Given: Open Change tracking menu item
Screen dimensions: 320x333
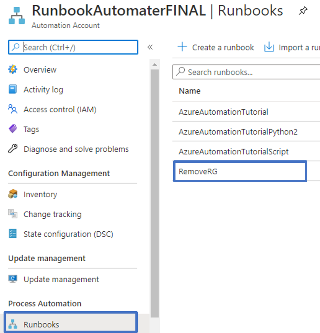Looking at the screenshot, I should pyautogui.click(x=52, y=214).
